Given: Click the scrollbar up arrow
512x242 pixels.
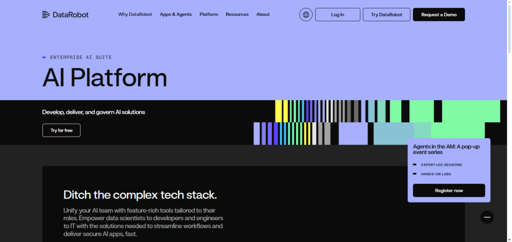Looking at the screenshot, I should click(508, 3).
